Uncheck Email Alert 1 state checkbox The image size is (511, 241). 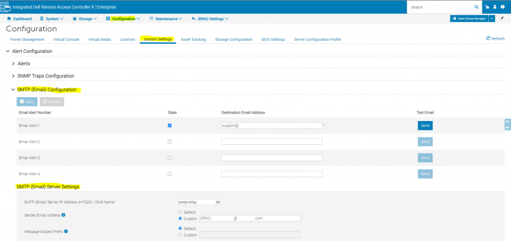(170, 125)
